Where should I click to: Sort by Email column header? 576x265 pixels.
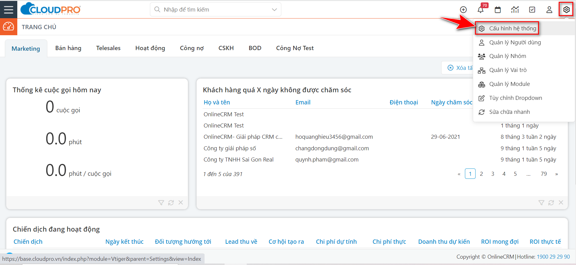pos(303,102)
